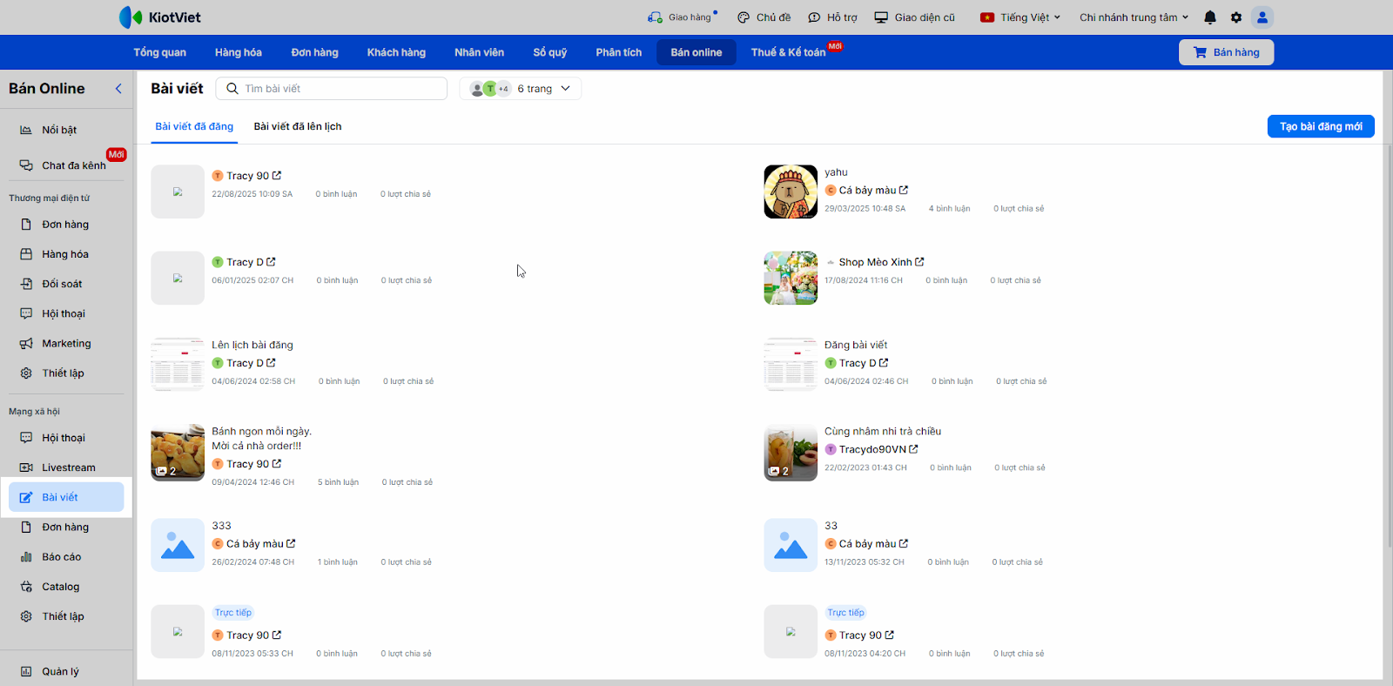Open Bánh ngon mỗi ngày post thumbnail
This screenshot has height=686, width=1393.
[178, 453]
